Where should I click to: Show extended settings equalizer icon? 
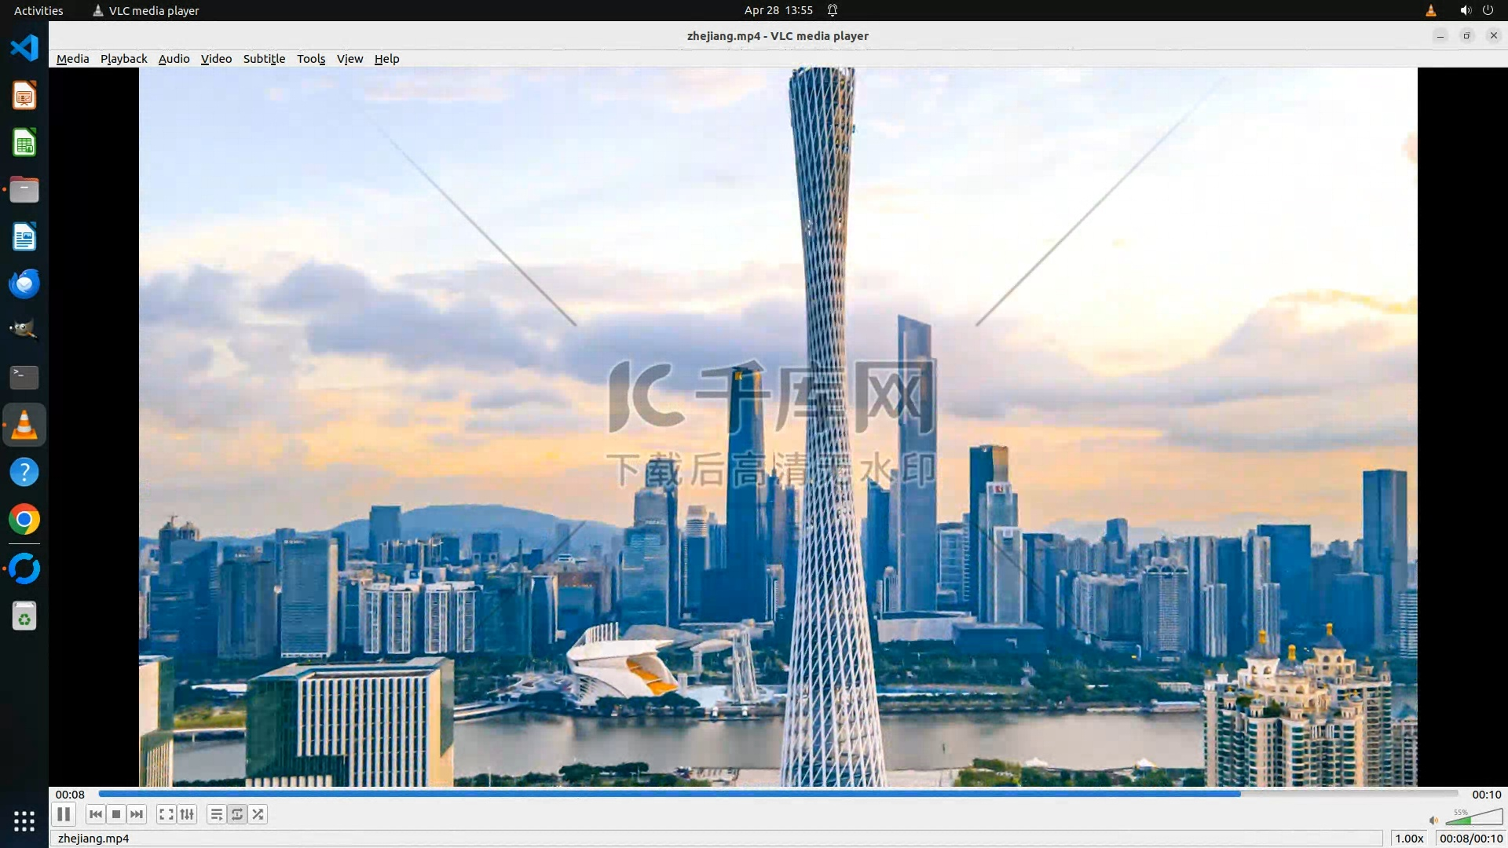tap(187, 814)
